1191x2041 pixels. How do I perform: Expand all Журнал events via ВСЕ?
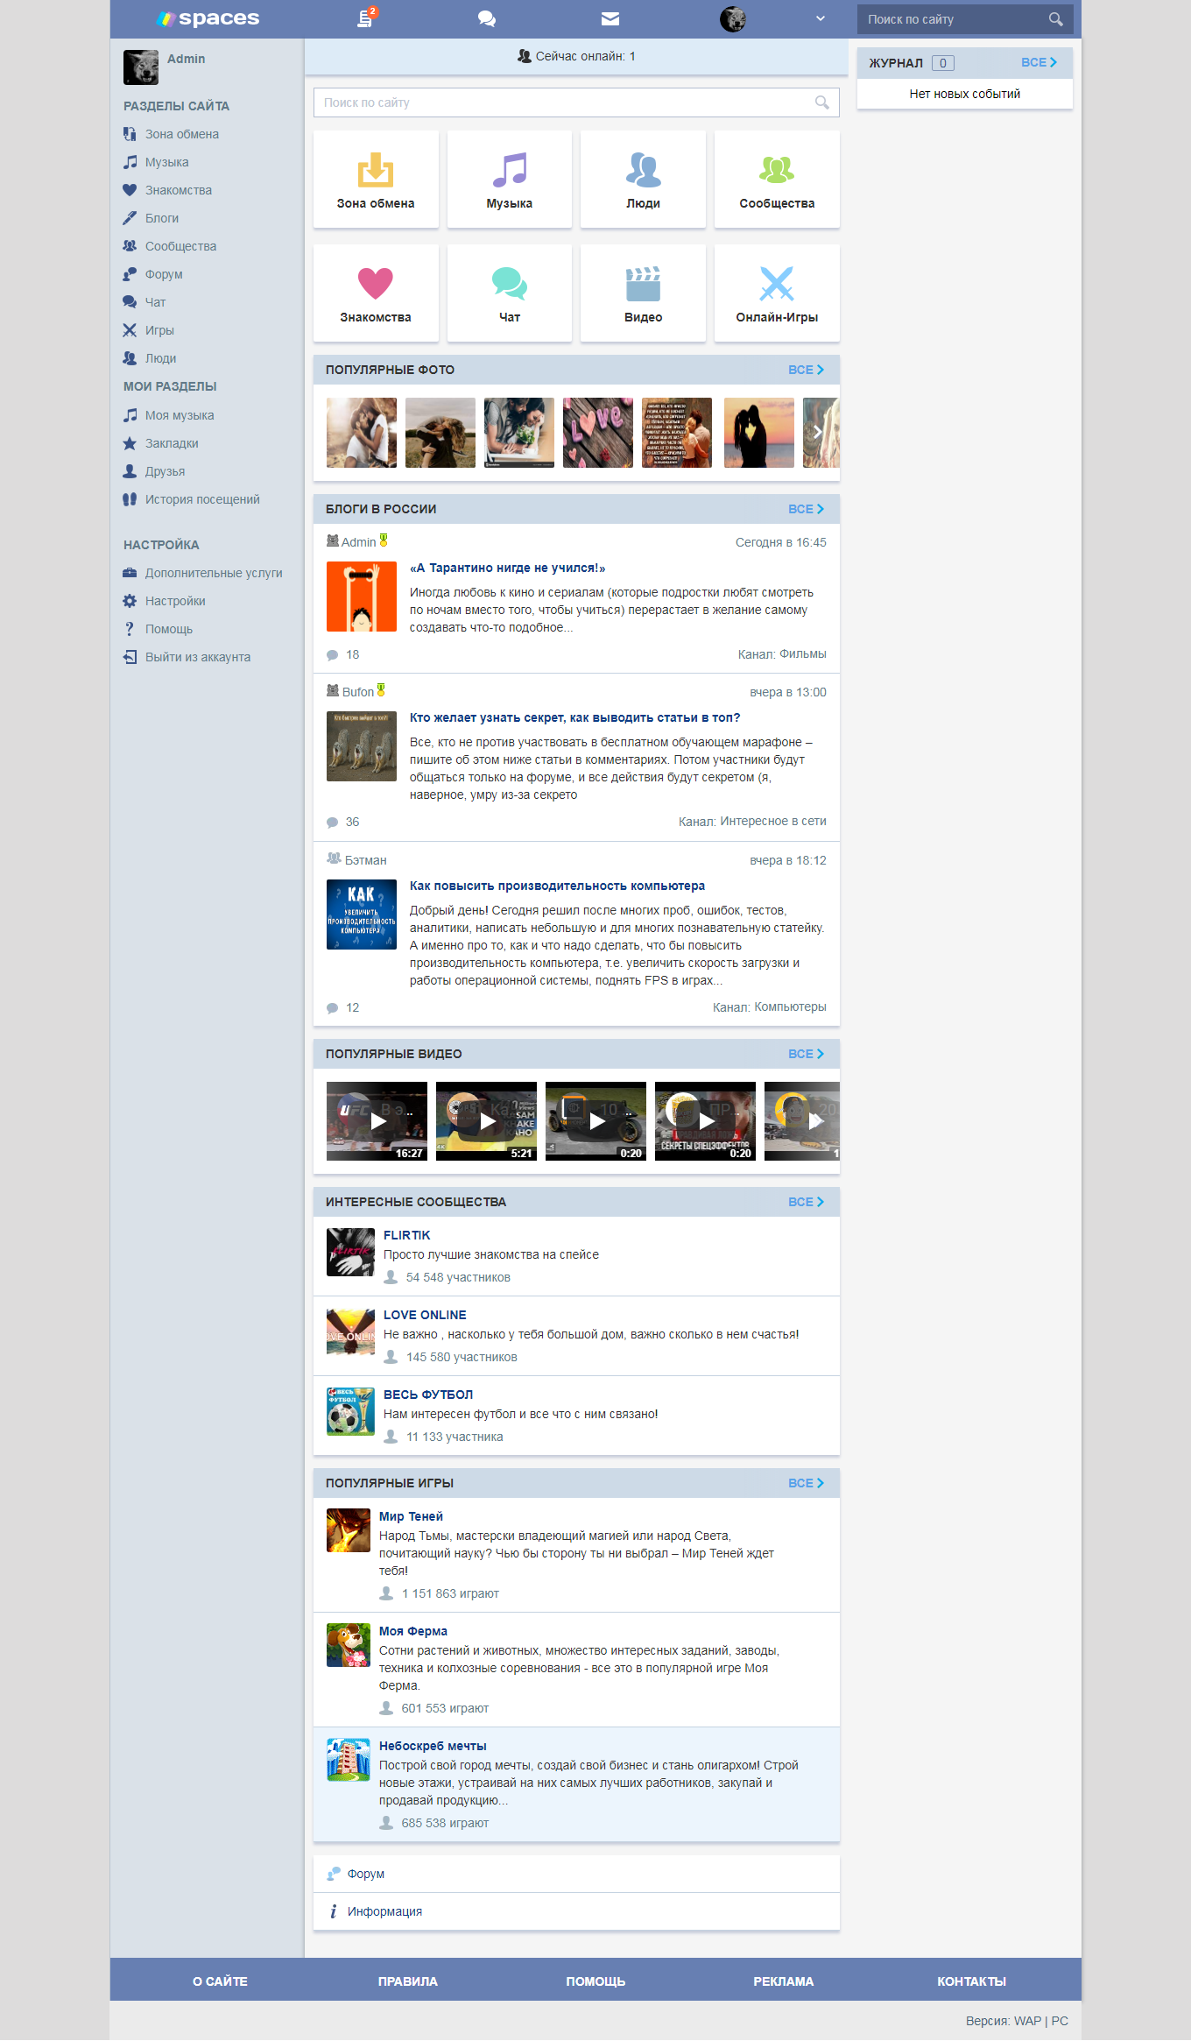(1039, 63)
